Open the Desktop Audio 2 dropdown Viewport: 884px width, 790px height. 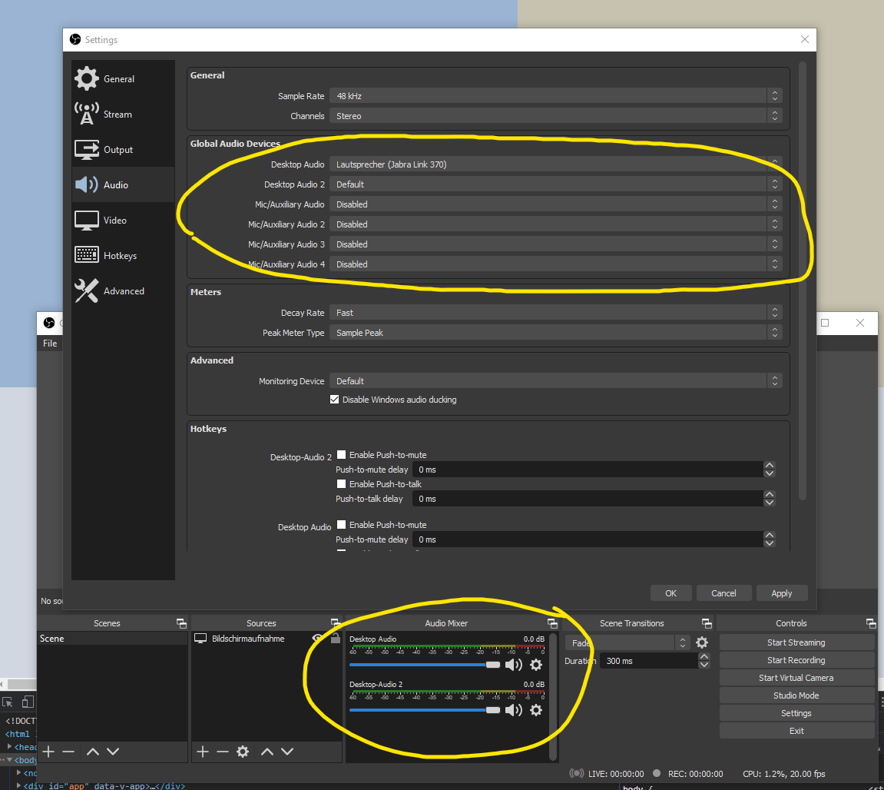555,184
